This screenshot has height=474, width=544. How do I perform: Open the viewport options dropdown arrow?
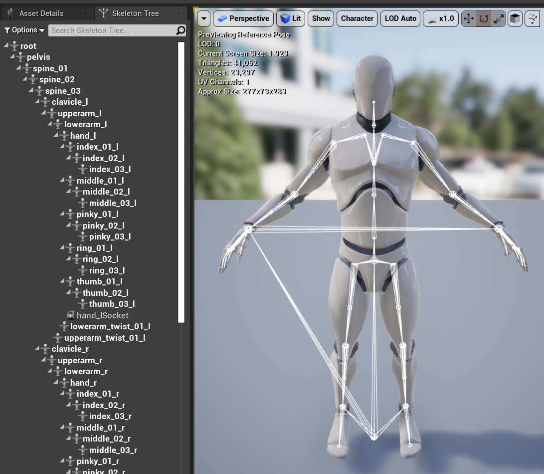203,18
